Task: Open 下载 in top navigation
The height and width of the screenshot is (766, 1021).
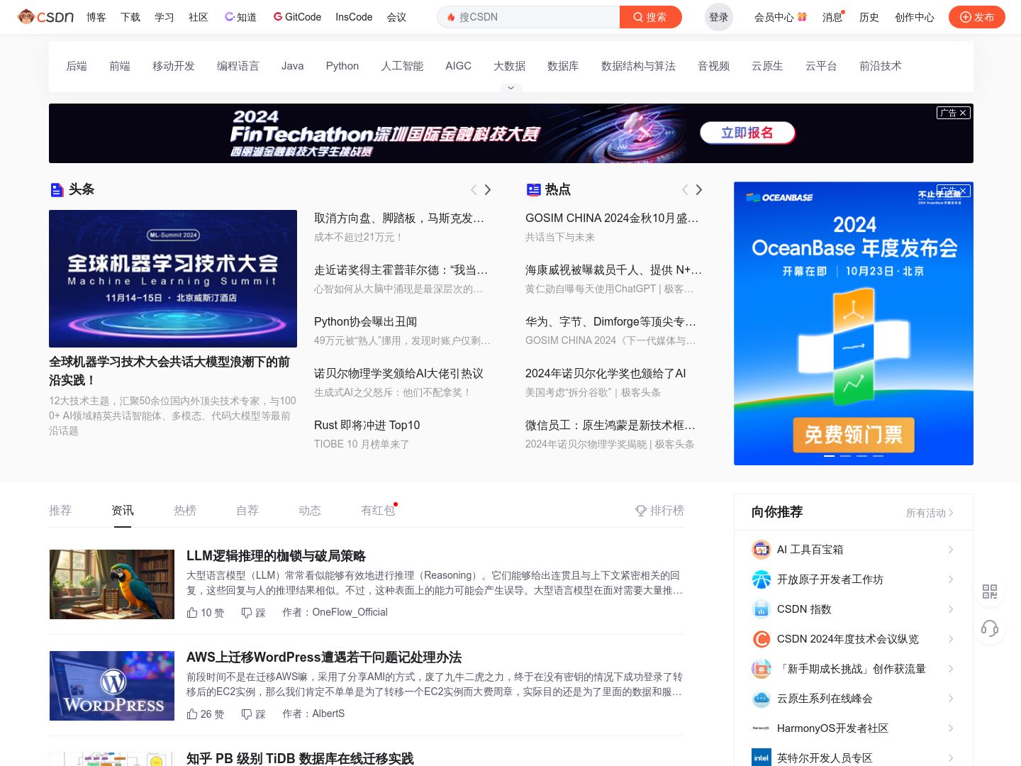Action: click(130, 17)
